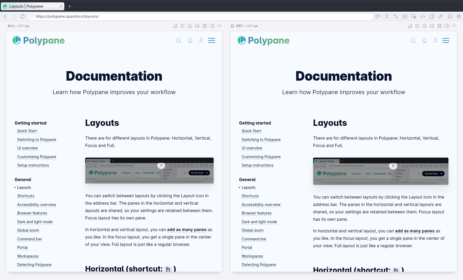Screen dimensions: 463x280
Task: Open Portal link in left pane sidebar
Action: (23, 247)
